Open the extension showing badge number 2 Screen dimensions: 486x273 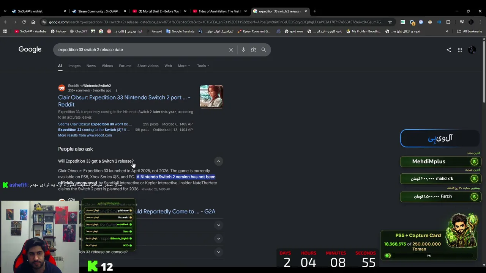click(x=412, y=22)
